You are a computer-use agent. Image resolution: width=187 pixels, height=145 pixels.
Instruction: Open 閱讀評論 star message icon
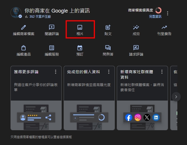52,27
